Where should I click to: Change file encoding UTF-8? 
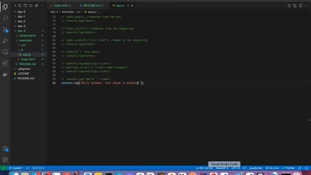click(235, 168)
